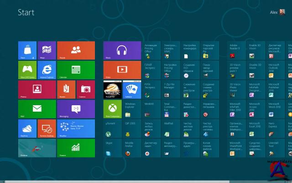Launch the Pinball FX2 tile
292x183 pixels.
(113, 90)
